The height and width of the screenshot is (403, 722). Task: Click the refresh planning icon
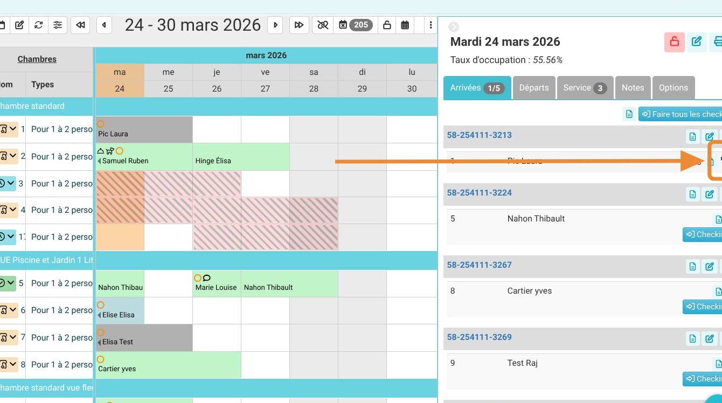(x=38, y=25)
